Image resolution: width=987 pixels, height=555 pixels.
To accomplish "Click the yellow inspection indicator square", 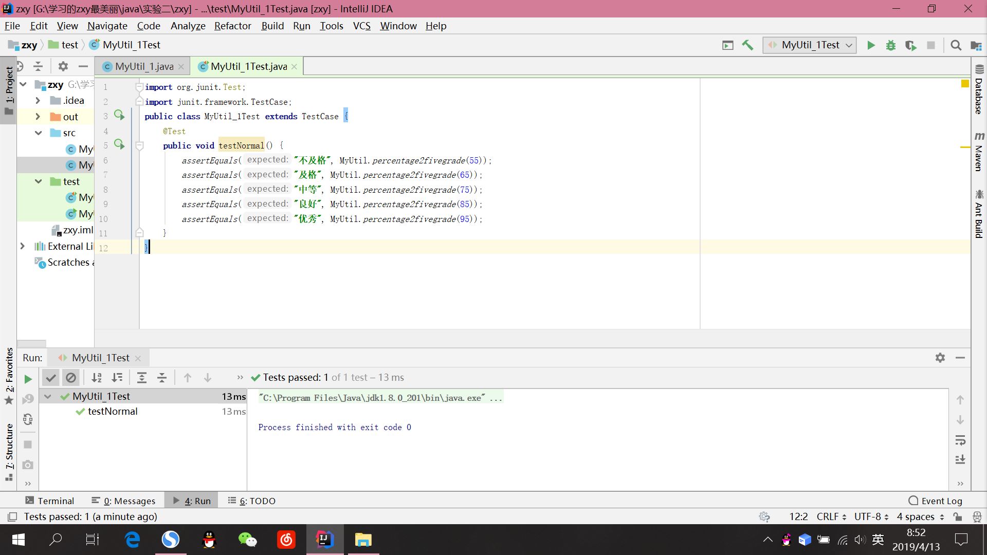I will click(x=965, y=84).
